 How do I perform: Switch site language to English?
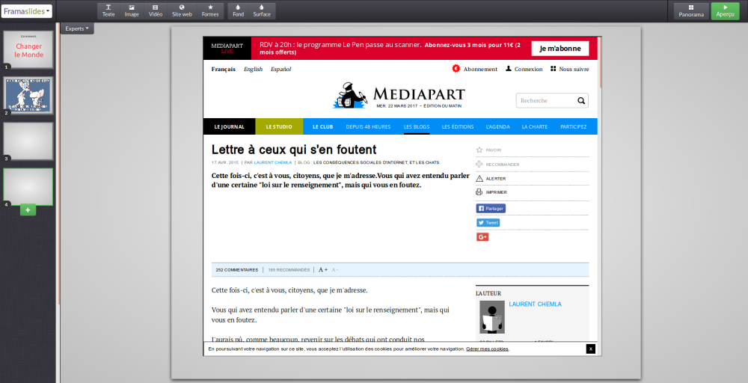point(253,69)
